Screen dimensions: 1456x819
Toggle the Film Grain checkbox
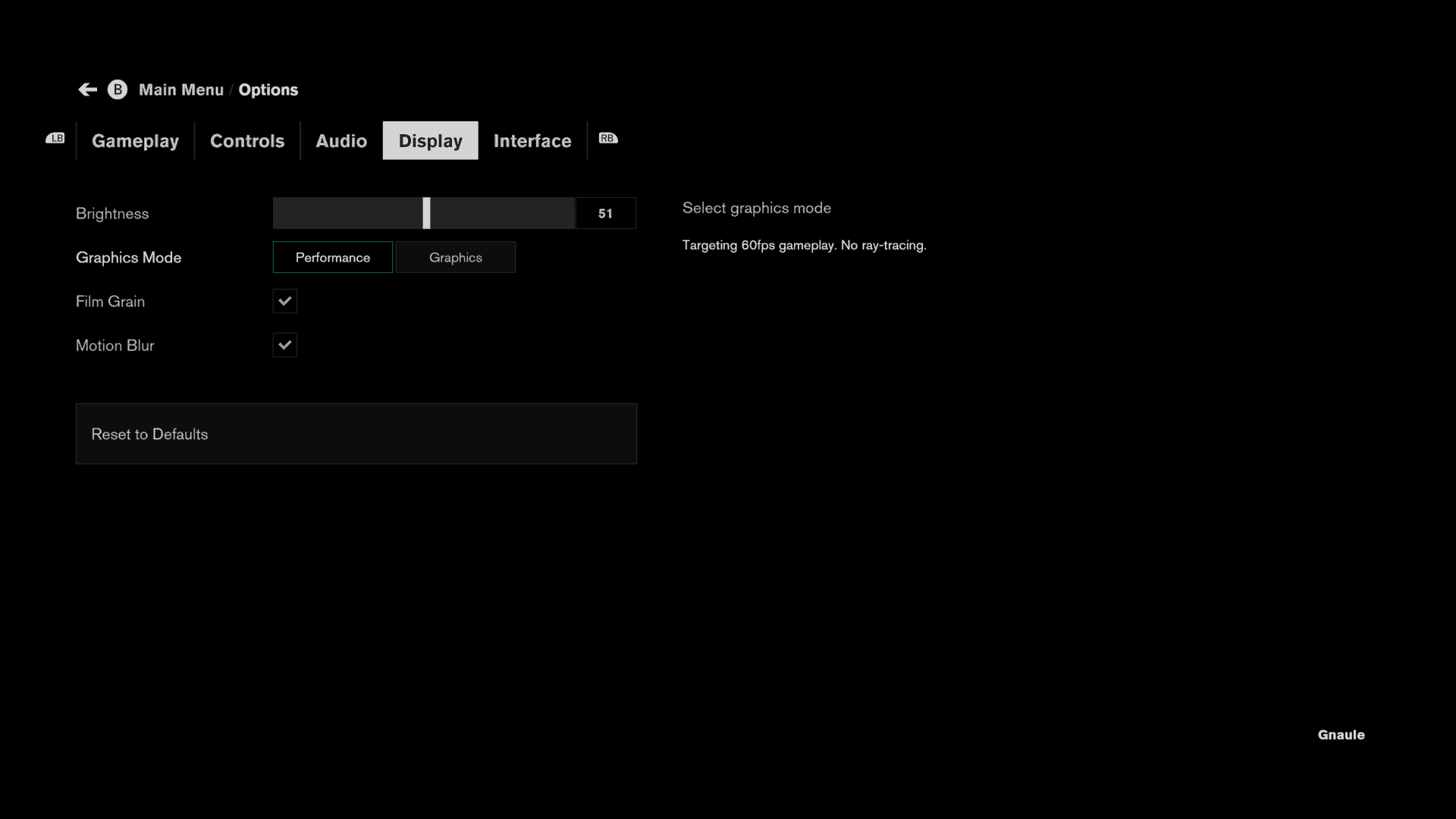285,301
